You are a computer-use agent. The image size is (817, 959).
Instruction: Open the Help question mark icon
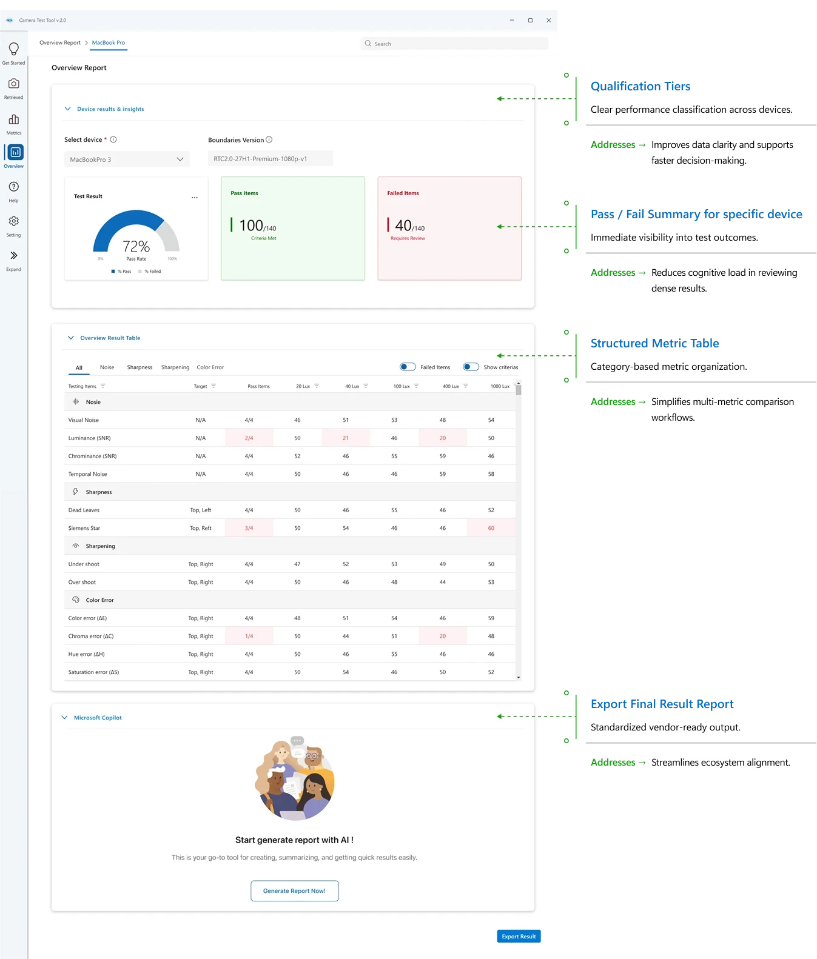point(13,187)
